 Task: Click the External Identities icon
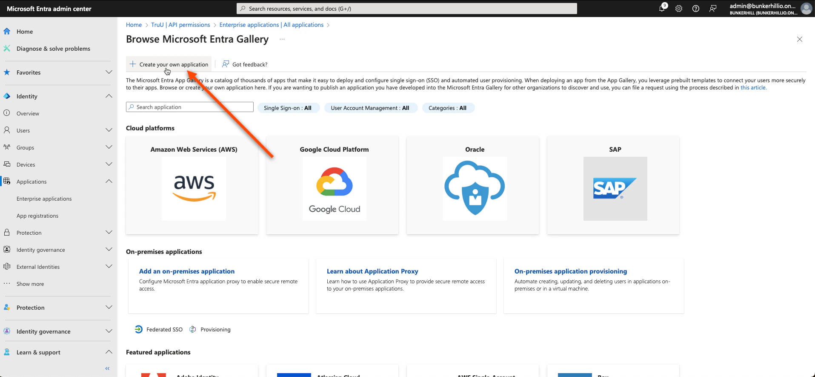(7, 266)
